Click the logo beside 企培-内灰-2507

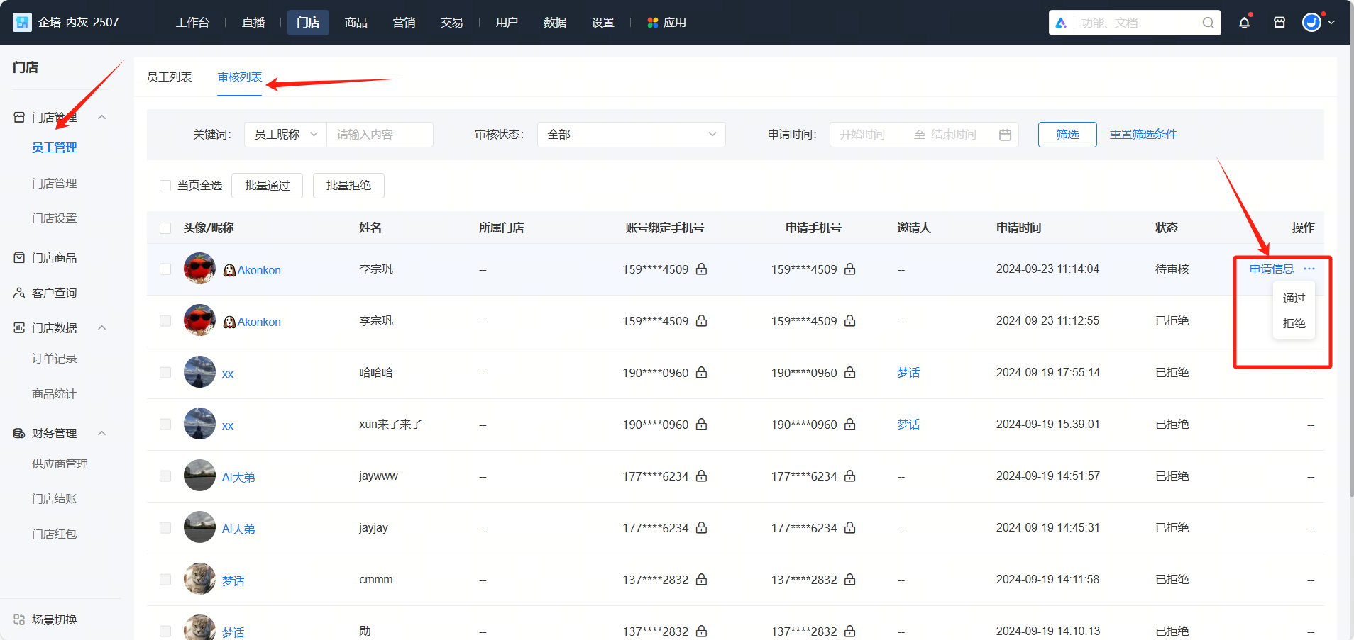point(22,23)
